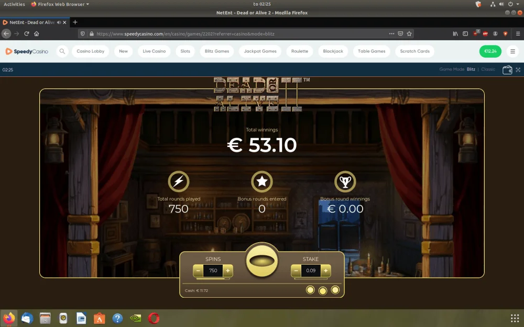The image size is (524, 327).
Task: Click the tracking protection shield icon
Action: [83, 33]
